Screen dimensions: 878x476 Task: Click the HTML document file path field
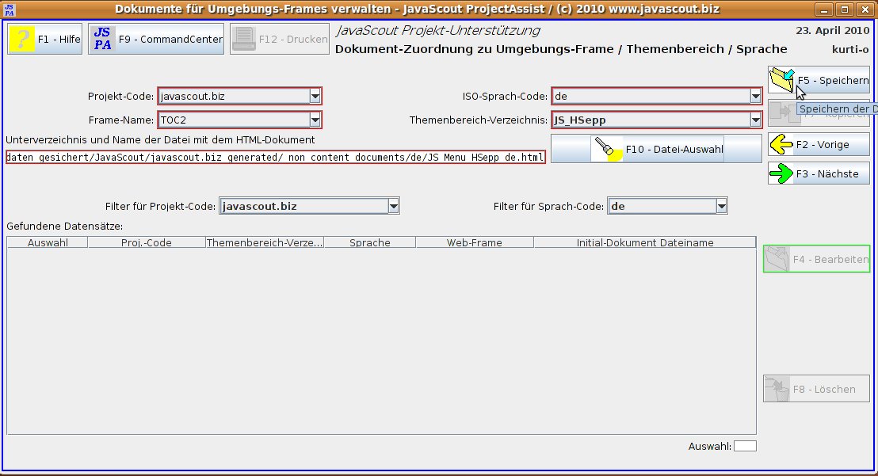pyautogui.click(x=275, y=157)
